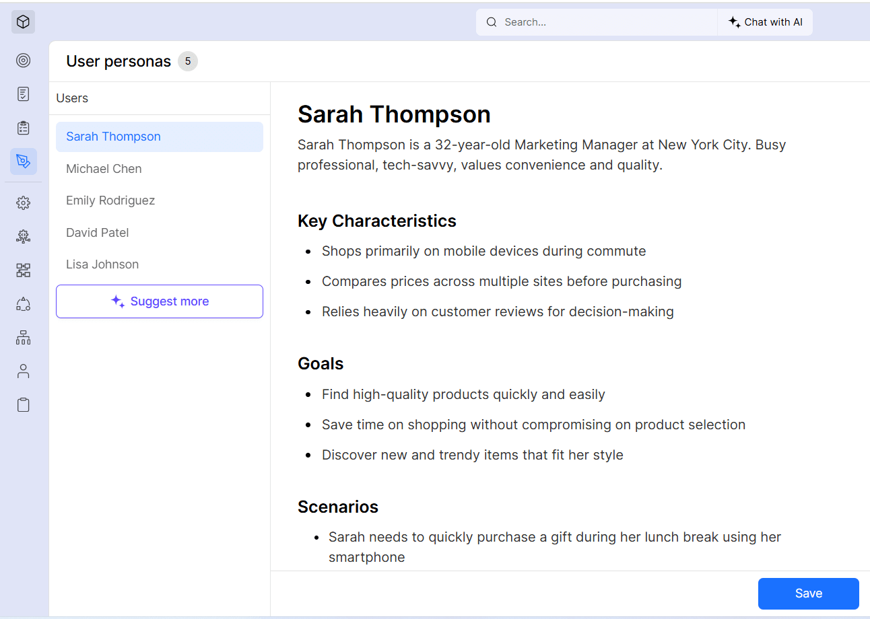Screen dimensions: 870x619
Task: Open the target goals icon in sidebar
Action: (x=24, y=61)
